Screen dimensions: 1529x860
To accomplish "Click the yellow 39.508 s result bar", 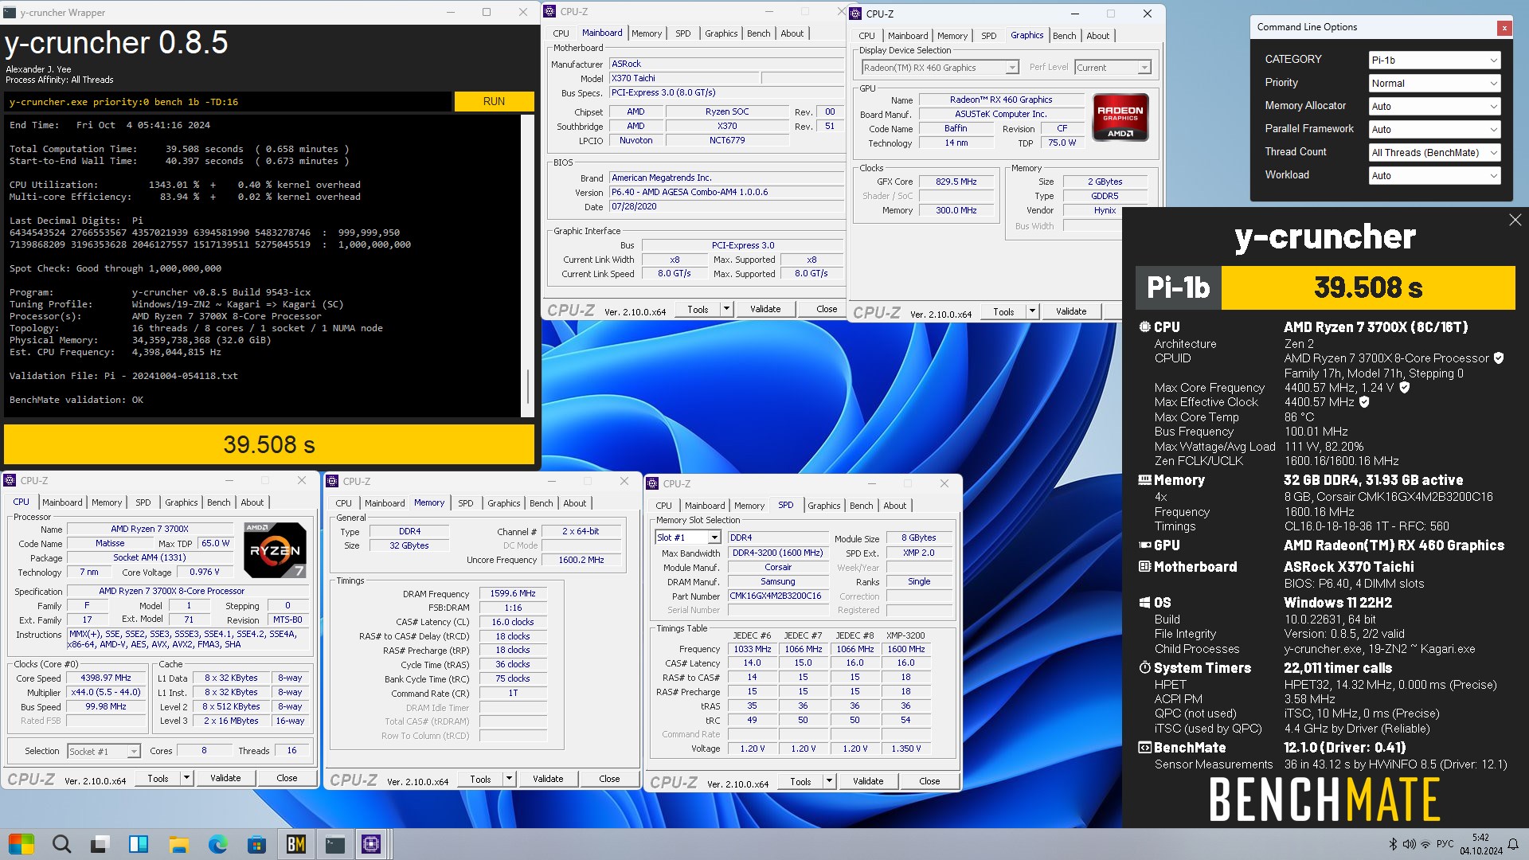I will coord(269,444).
